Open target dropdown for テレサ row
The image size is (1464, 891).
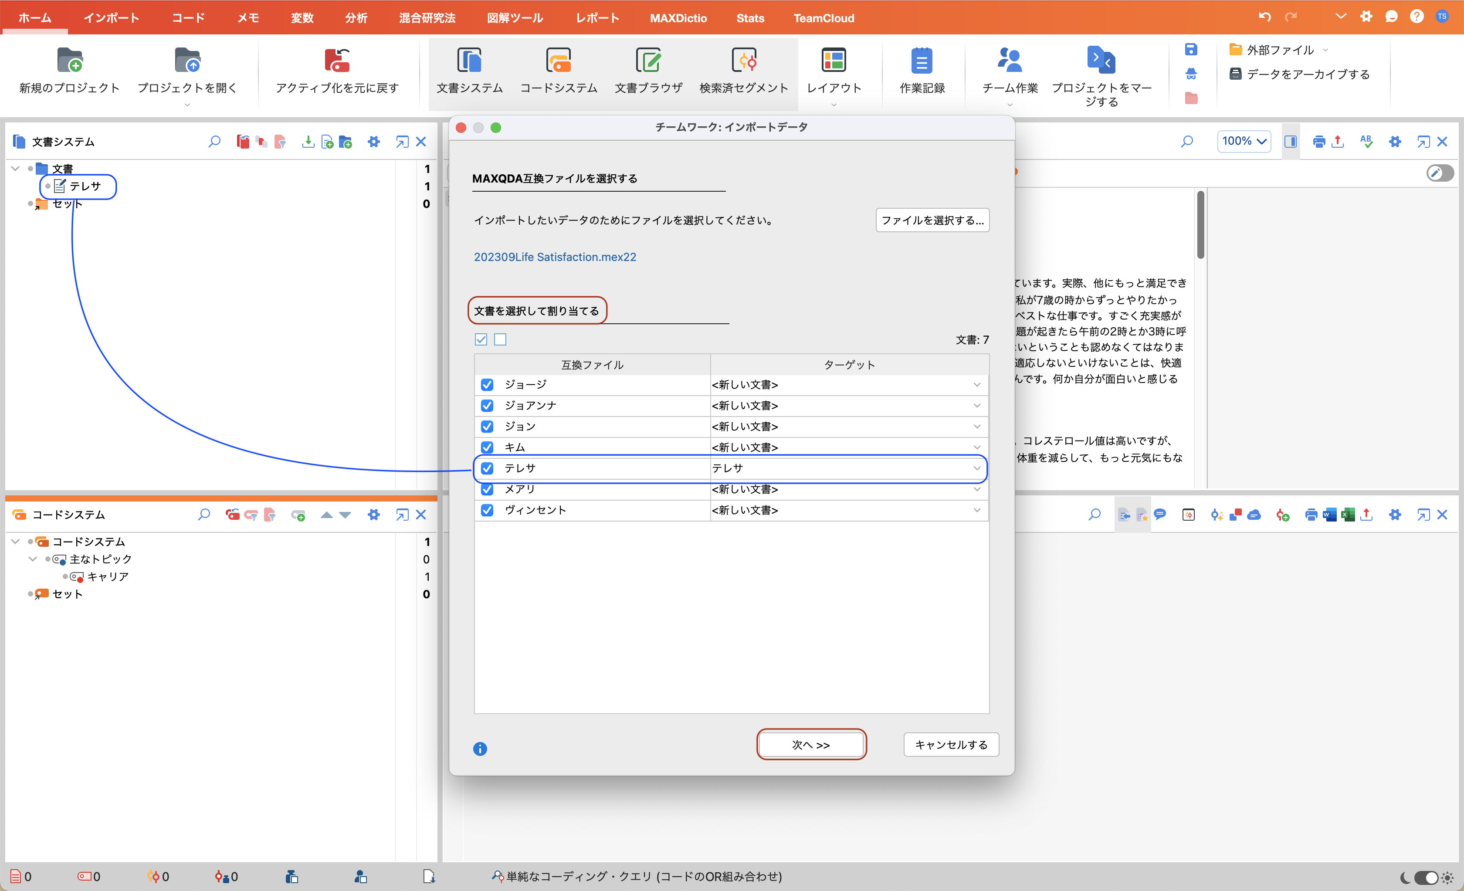(976, 468)
